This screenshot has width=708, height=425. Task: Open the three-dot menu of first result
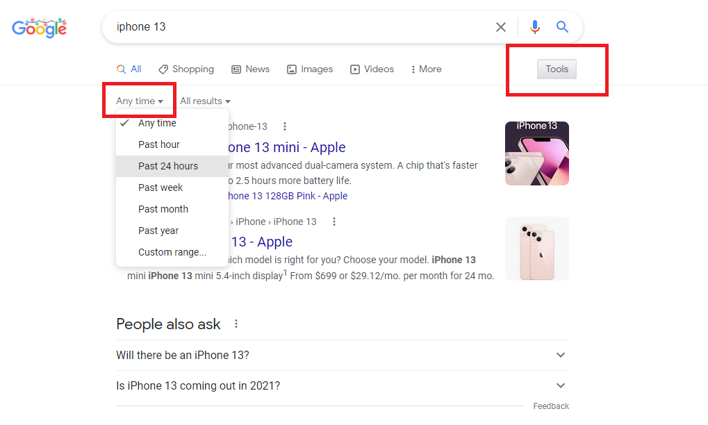(x=284, y=126)
